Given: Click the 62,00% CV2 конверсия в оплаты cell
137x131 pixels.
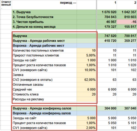Looking at the screenshot, I should click(86, 80).
